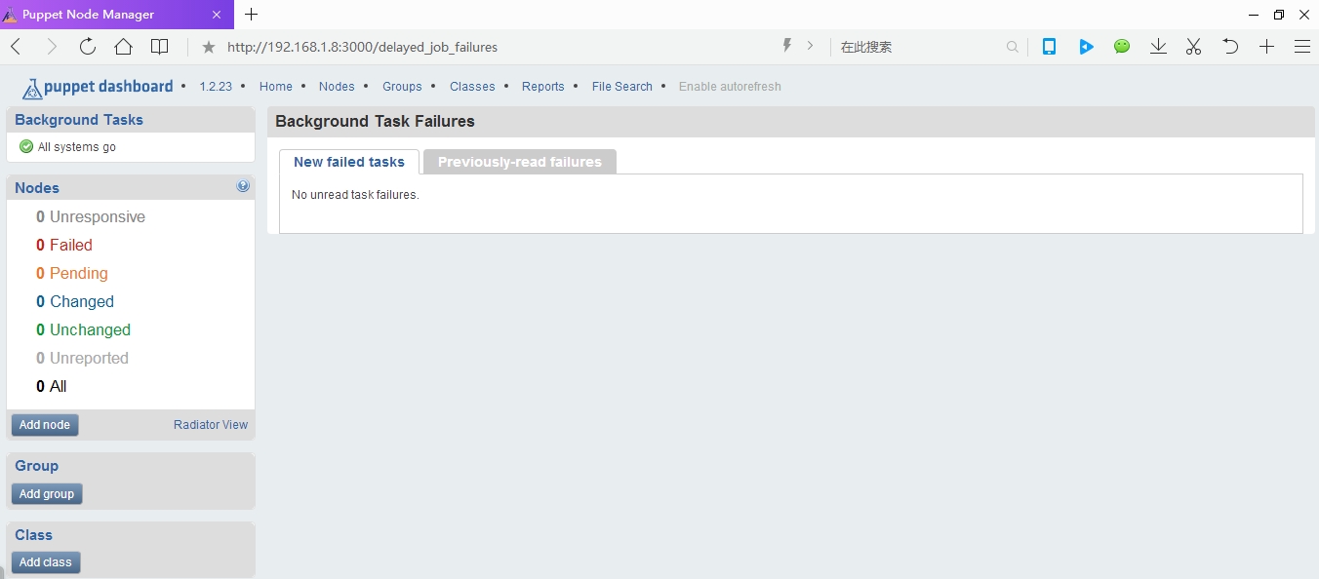Click the Add group button
1319x579 pixels.
pos(47,494)
